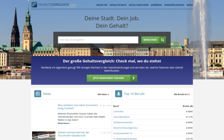Click the 'Deine Stadt. Dein Job.' headline
The image size is (224, 140).
(x=112, y=18)
